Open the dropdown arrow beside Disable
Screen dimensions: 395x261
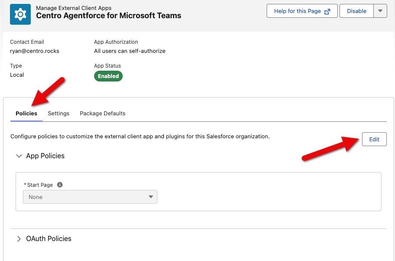click(x=380, y=11)
